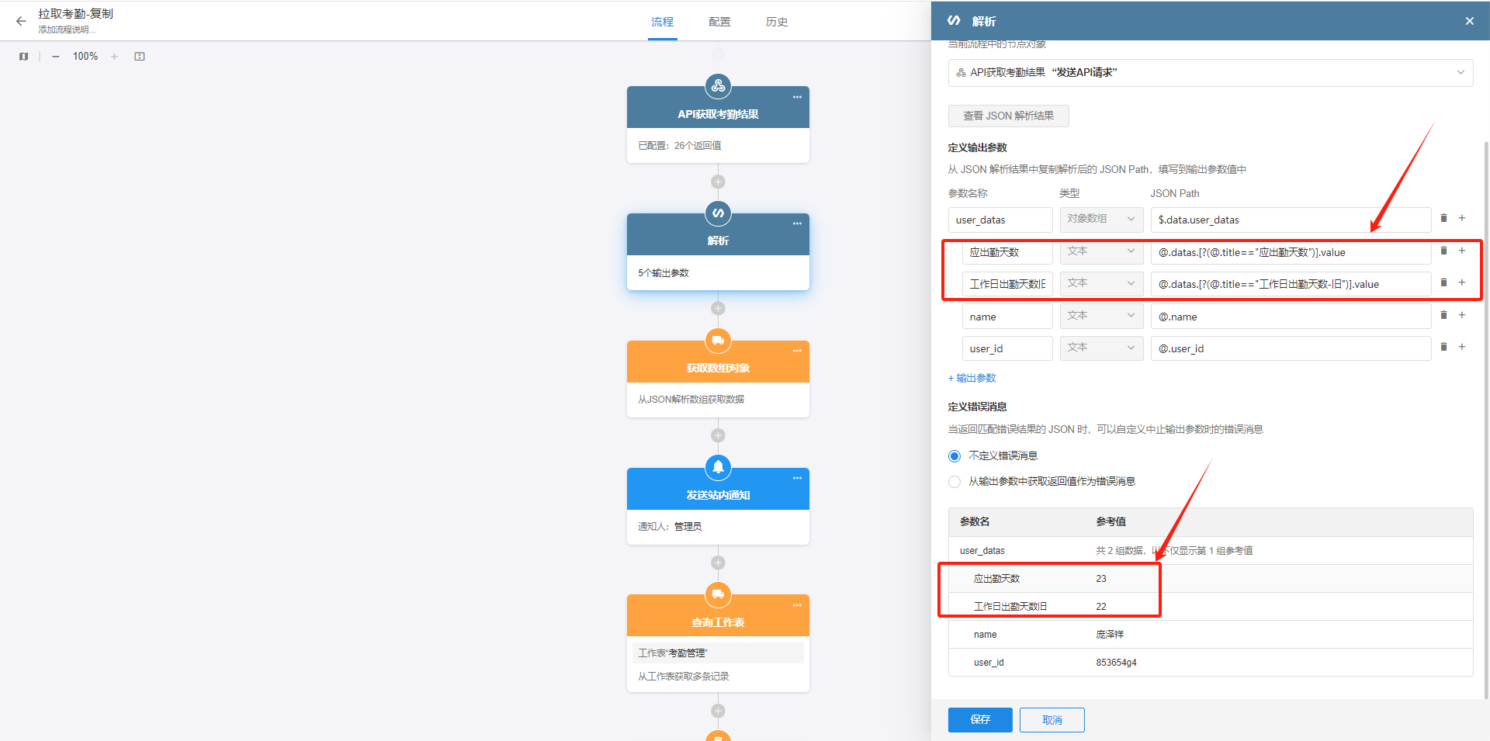1490x741 pixels.
Task: Open more options on 获取数组对象 node
Action: (x=797, y=351)
